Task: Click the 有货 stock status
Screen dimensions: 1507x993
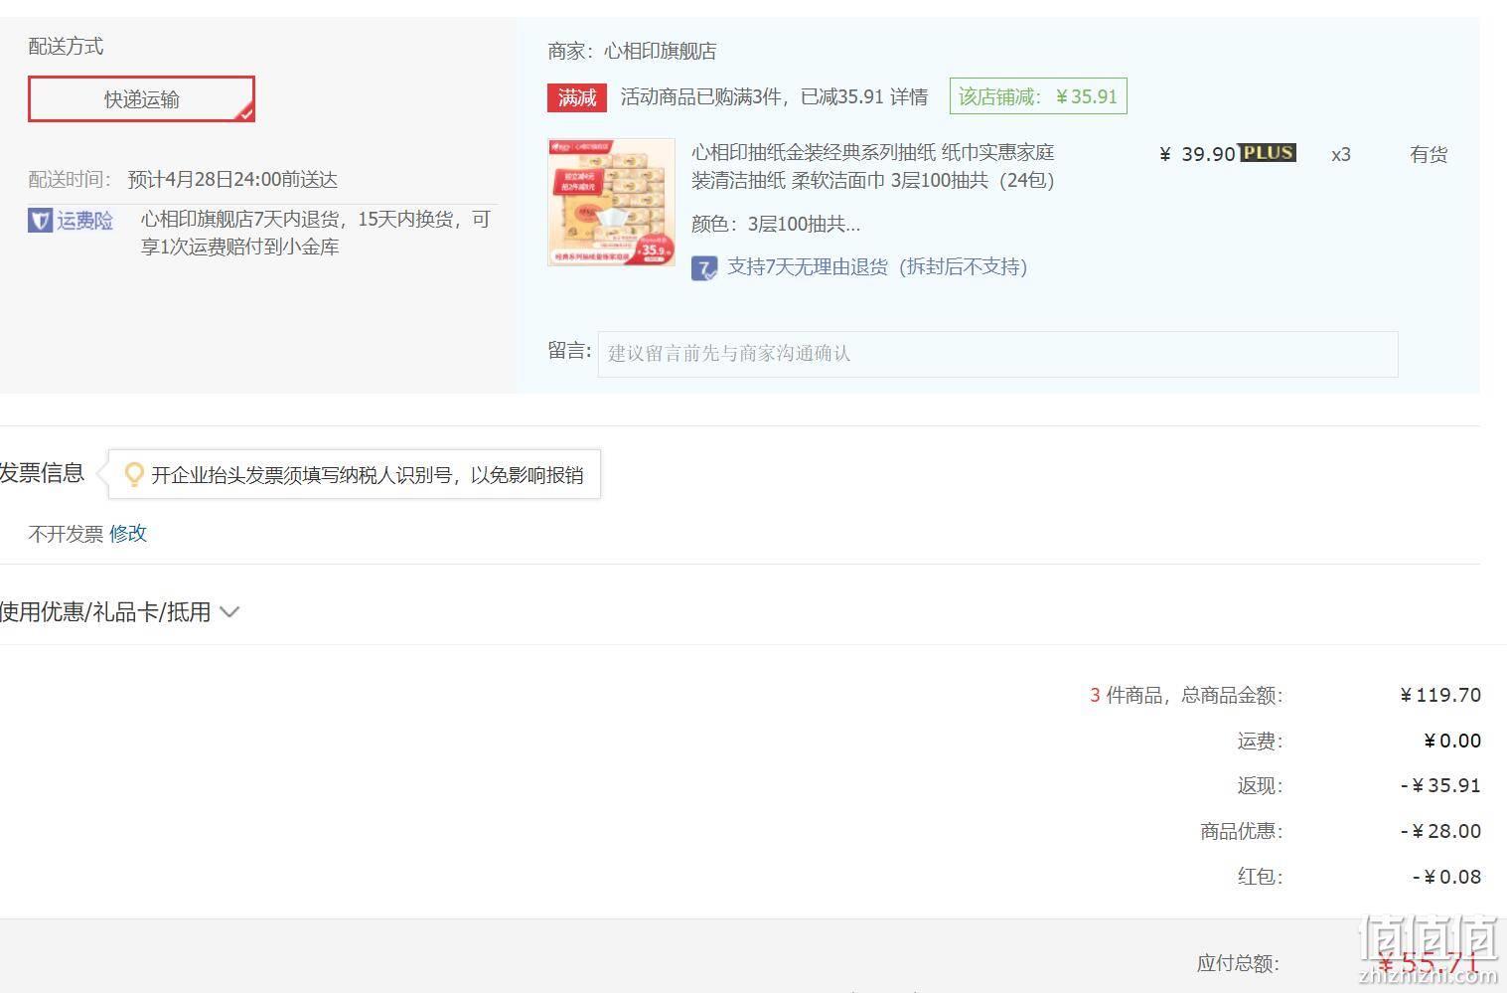Action: pyautogui.click(x=1429, y=155)
